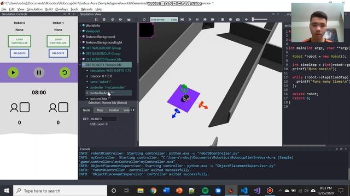Mute sound with the speaker icon

click(x=247, y=20)
